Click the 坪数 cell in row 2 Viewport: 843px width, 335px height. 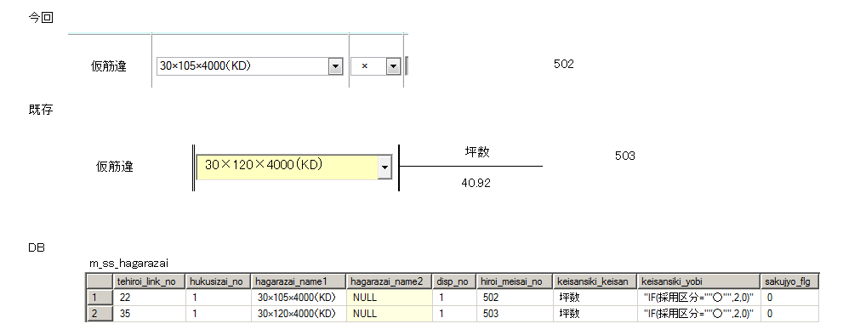click(595, 314)
